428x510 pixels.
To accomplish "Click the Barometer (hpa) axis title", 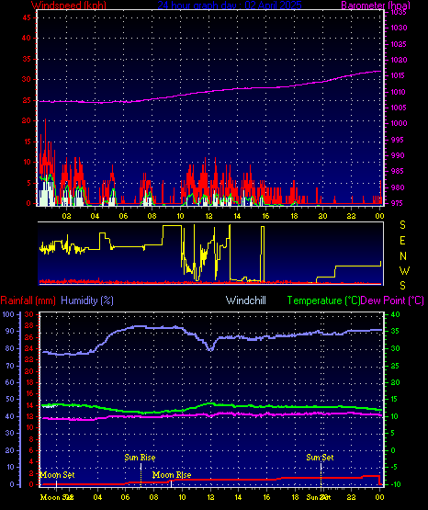I will [x=376, y=6].
